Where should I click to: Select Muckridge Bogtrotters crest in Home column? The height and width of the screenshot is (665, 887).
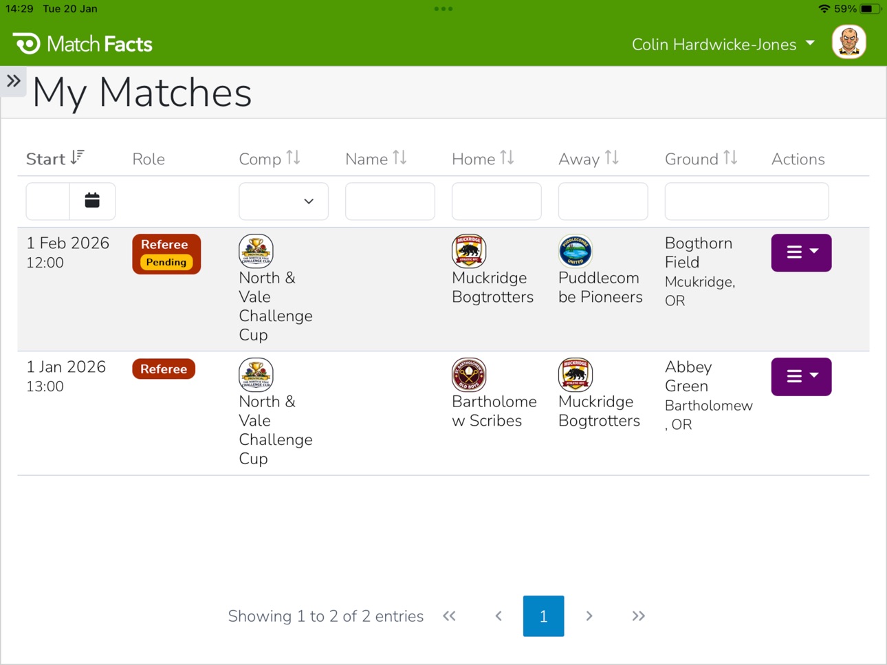click(469, 250)
